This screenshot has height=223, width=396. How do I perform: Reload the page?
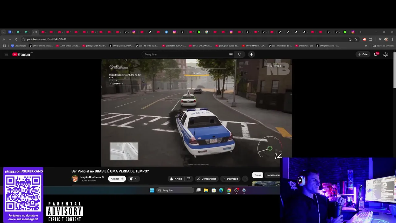(x=16, y=39)
